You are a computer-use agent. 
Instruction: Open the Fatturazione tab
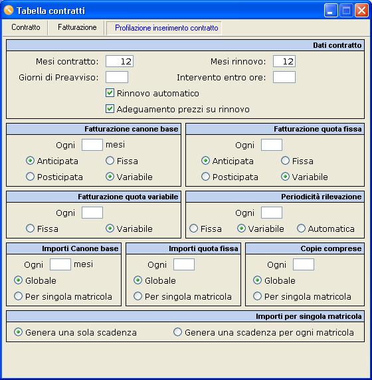pyautogui.click(x=77, y=27)
